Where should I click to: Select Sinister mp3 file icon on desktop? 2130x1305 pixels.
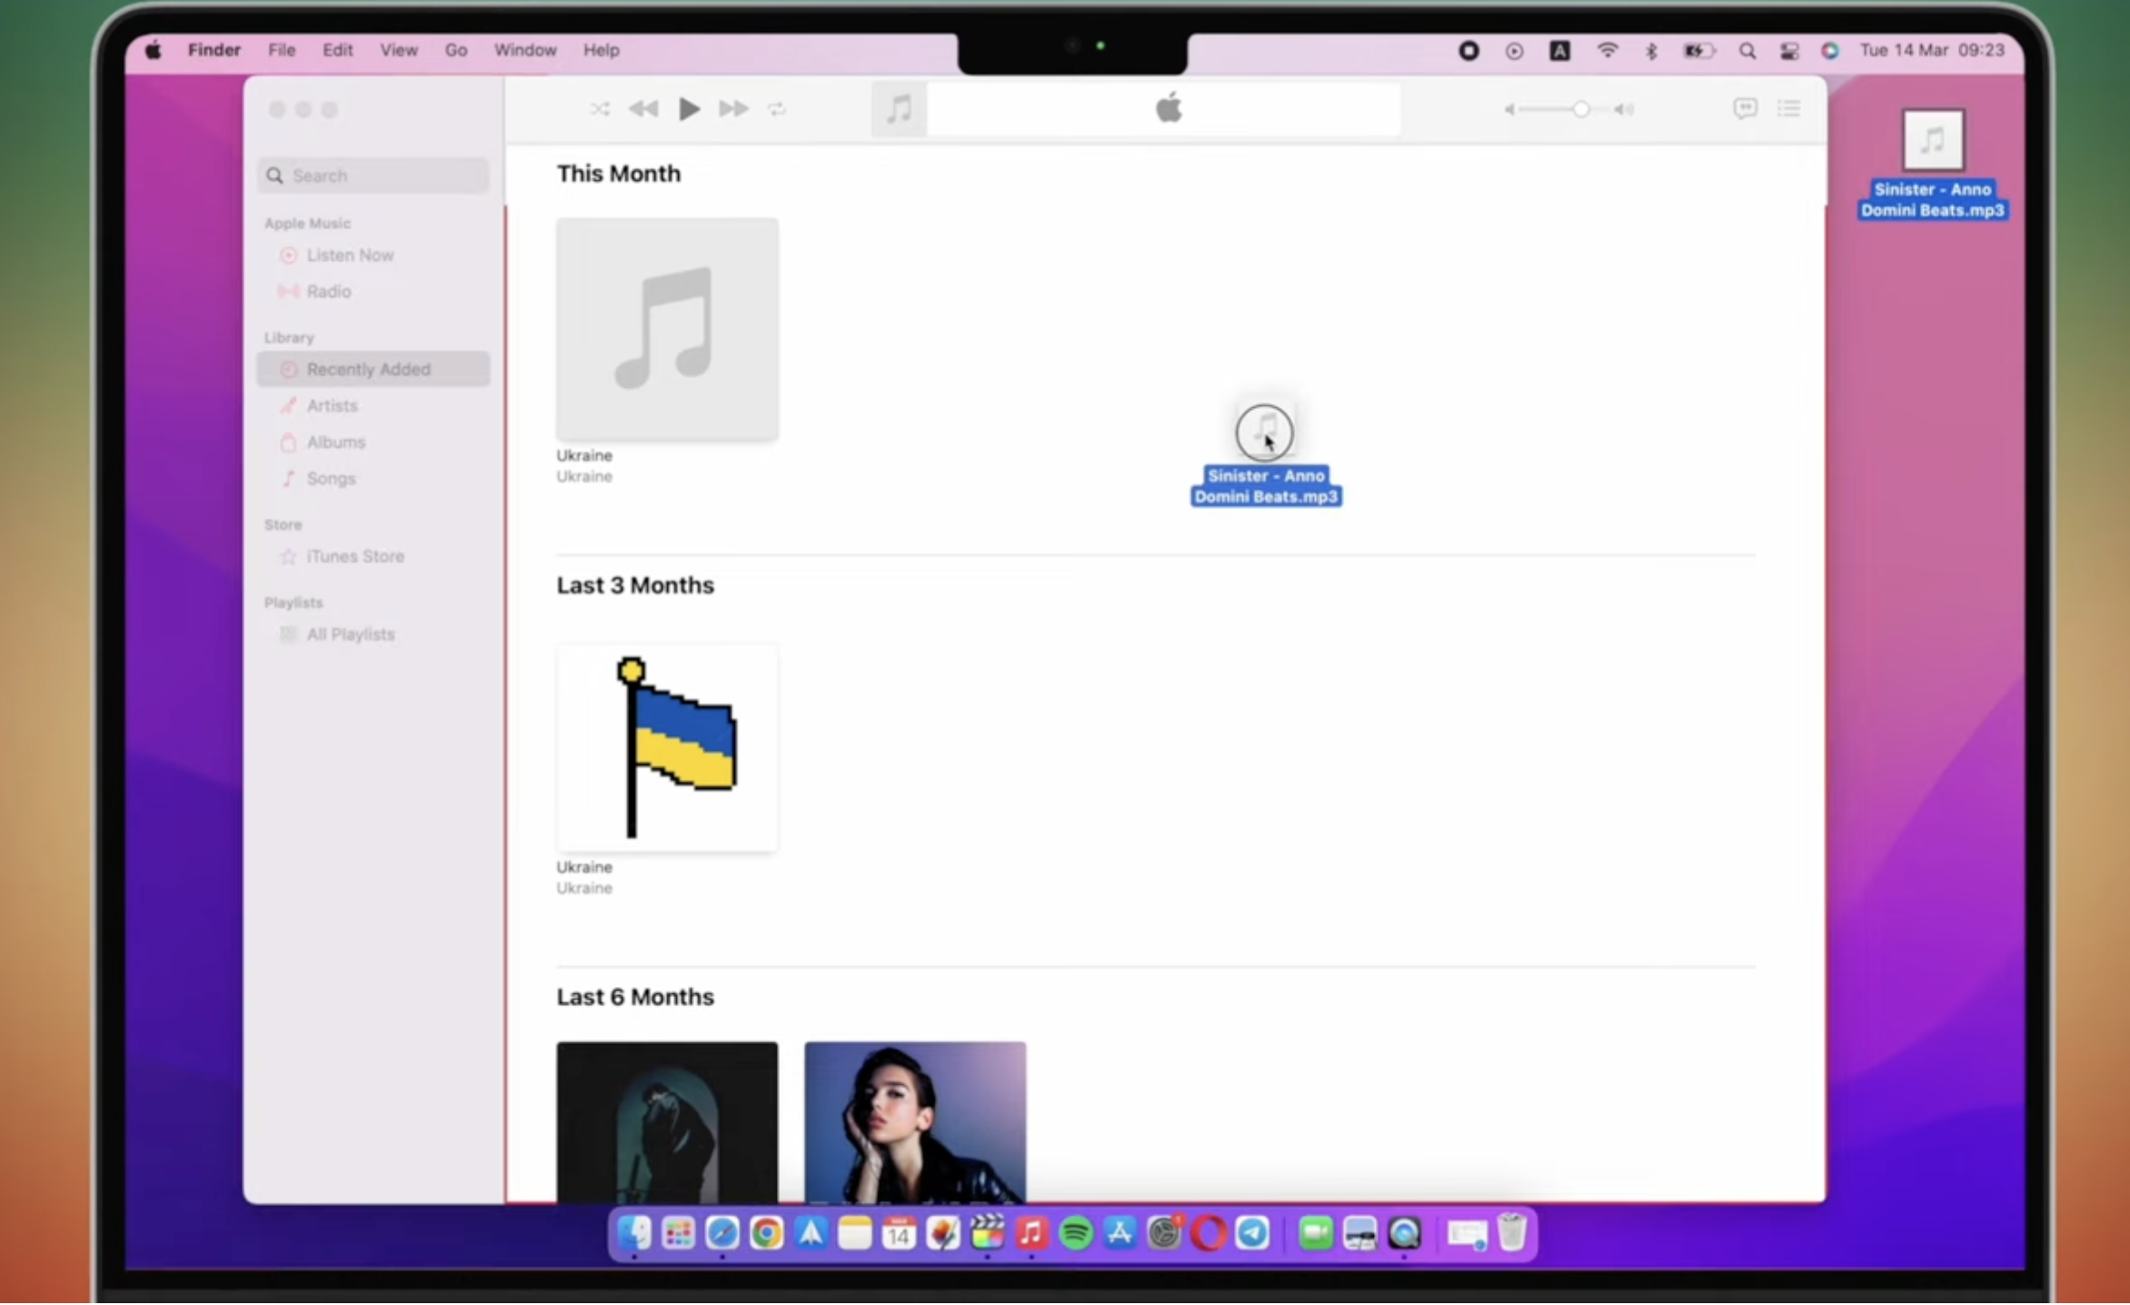coord(1933,140)
